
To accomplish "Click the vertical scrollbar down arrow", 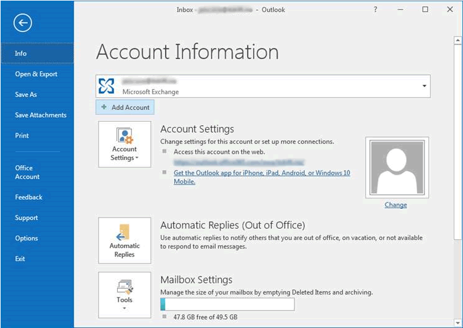I will tap(457, 322).
